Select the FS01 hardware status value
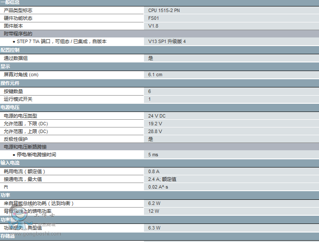Screen dimensions: 319x242 pos(153,18)
